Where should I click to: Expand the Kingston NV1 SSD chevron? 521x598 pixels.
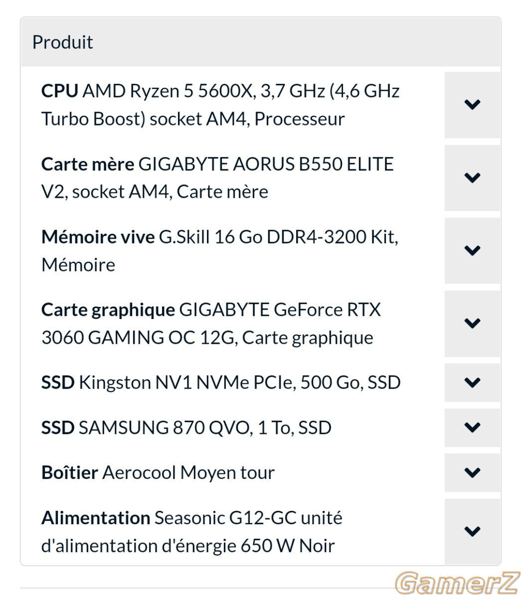click(472, 382)
